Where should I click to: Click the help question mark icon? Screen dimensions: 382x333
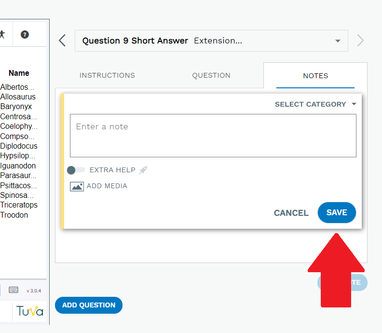pos(25,35)
